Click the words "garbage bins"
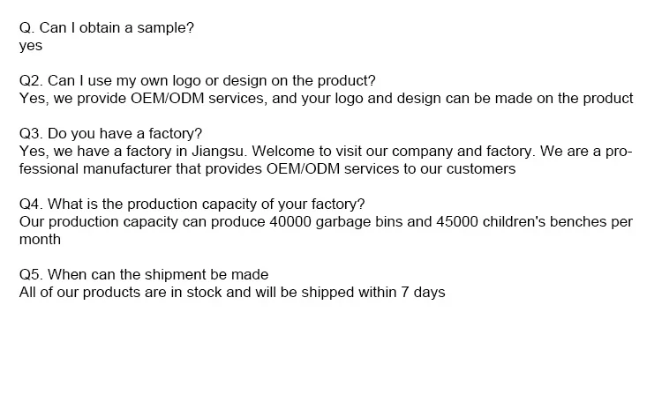This screenshot has height=402, width=662. coord(357,221)
